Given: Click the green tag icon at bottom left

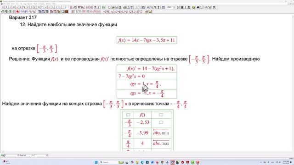Looking at the screenshot, I should (2, 155).
